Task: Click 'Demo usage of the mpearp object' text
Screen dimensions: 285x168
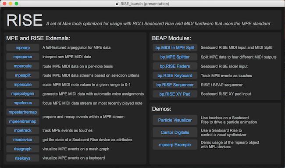Action: [x=230, y=145]
